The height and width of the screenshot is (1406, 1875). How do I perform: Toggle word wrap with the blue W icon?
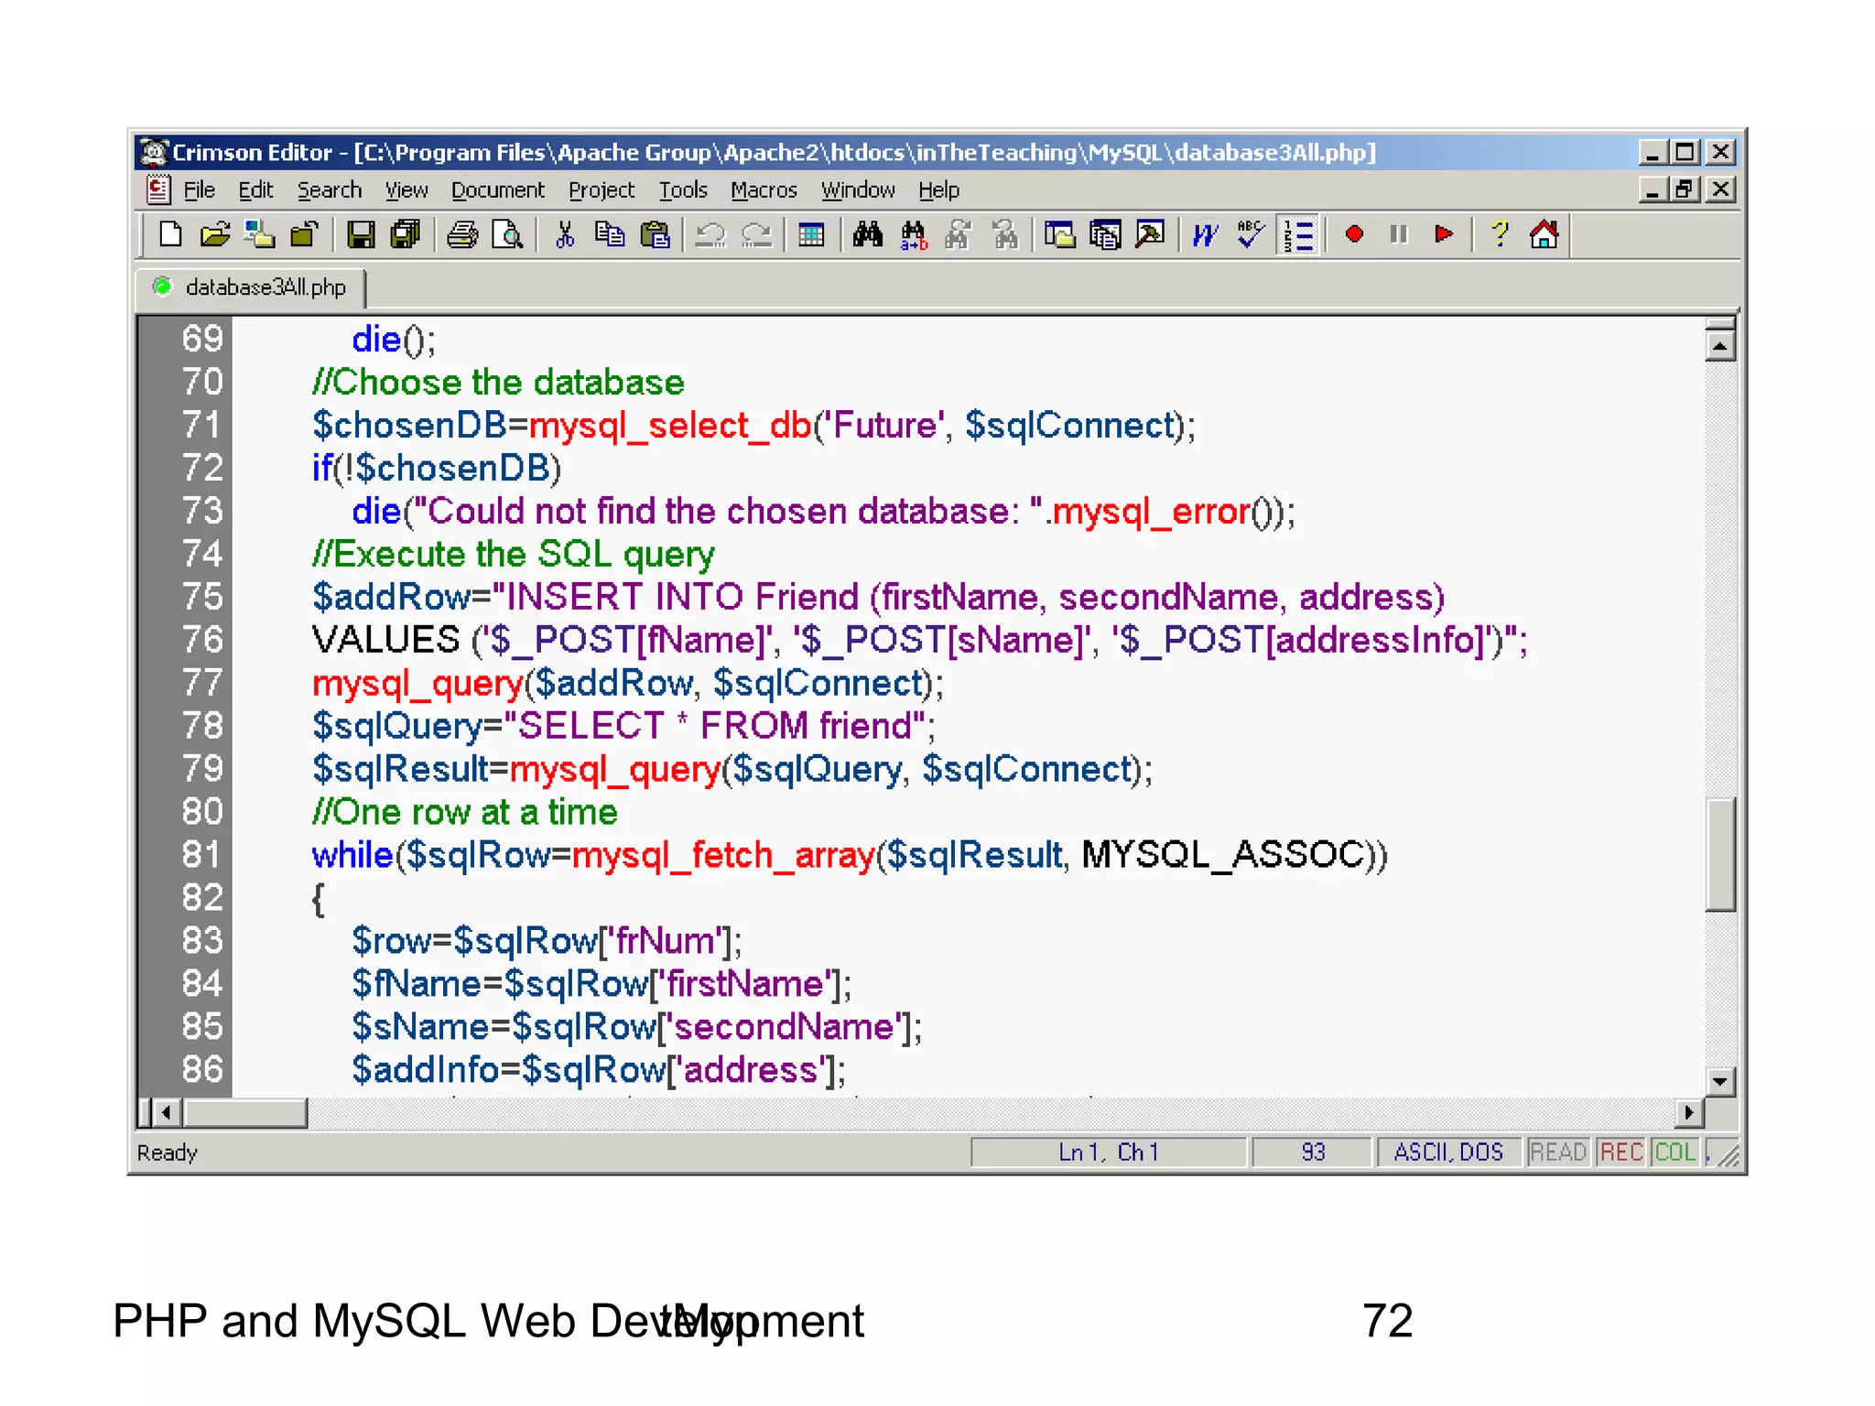pos(1206,235)
